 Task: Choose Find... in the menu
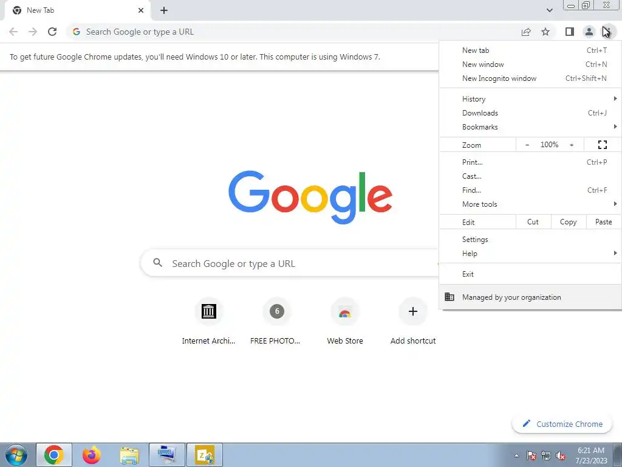click(x=530, y=190)
